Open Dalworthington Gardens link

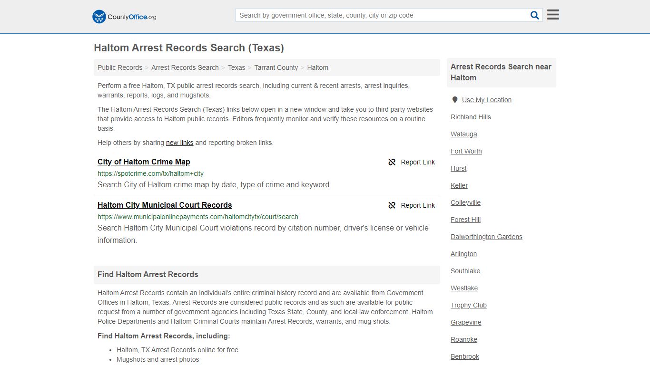pyautogui.click(x=486, y=237)
